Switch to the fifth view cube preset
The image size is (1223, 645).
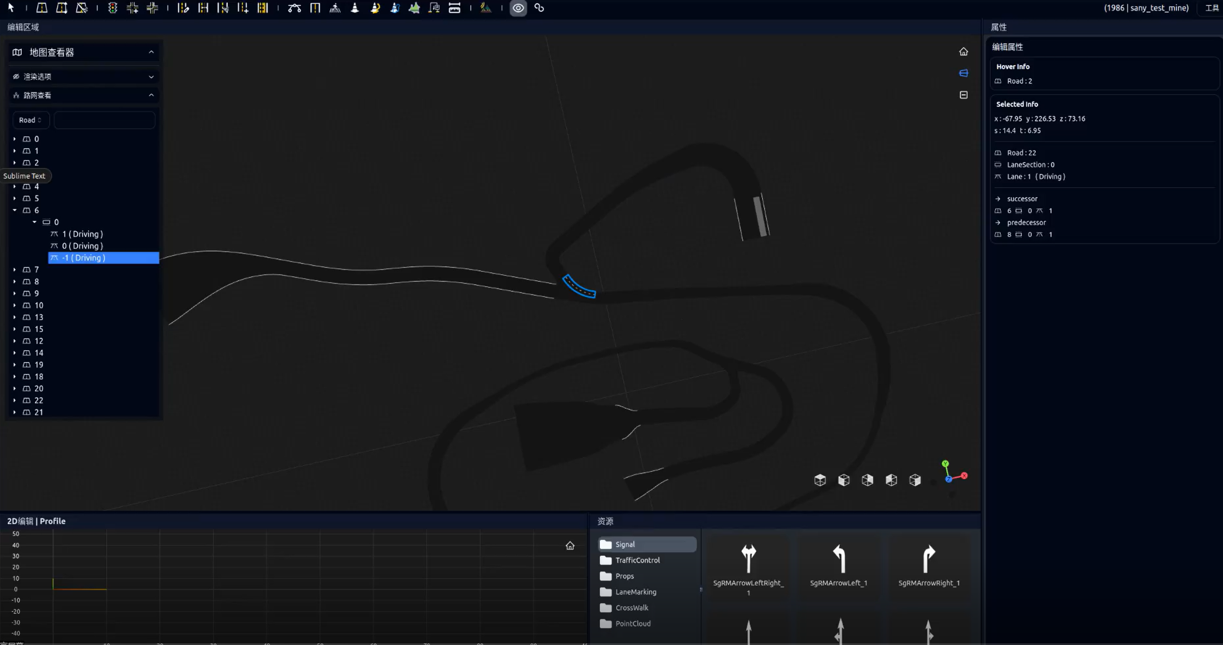pyautogui.click(x=915, y=480)
